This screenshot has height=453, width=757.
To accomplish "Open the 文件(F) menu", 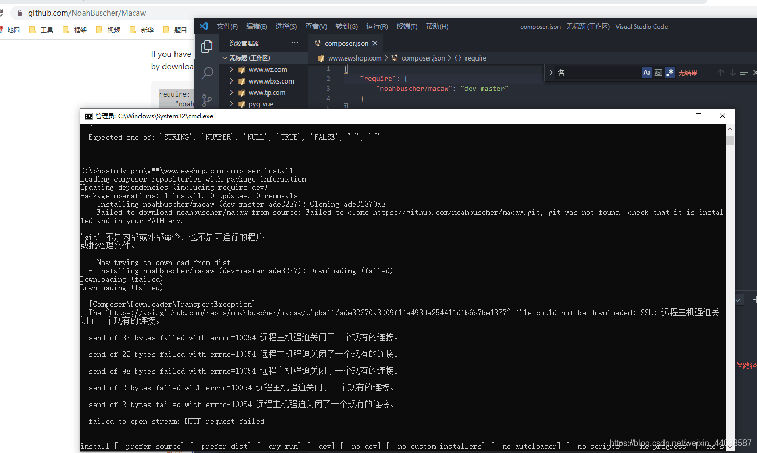I will pos(227,26).
